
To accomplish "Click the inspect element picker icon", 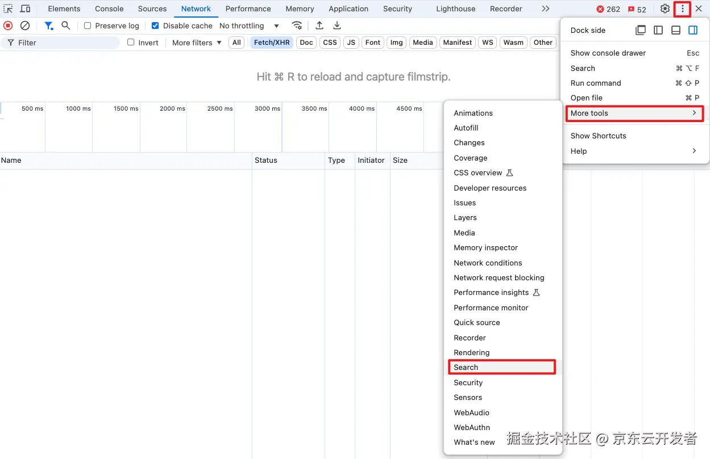I will (8, 9).
